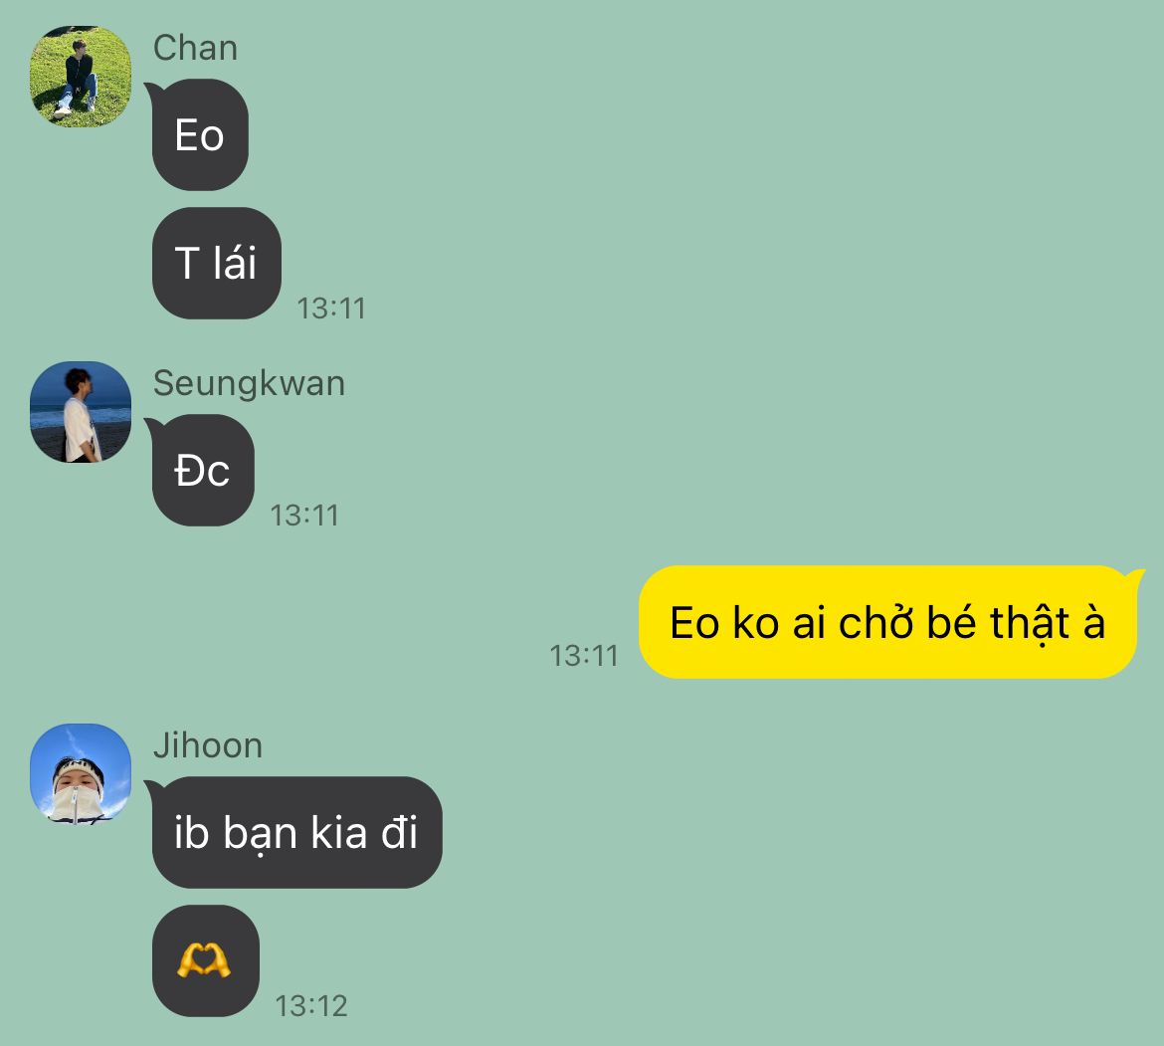This screenshot has height=1046, width=1164.
Task: Tap the heart hands emoji message
Action: [x=206, y=960]
